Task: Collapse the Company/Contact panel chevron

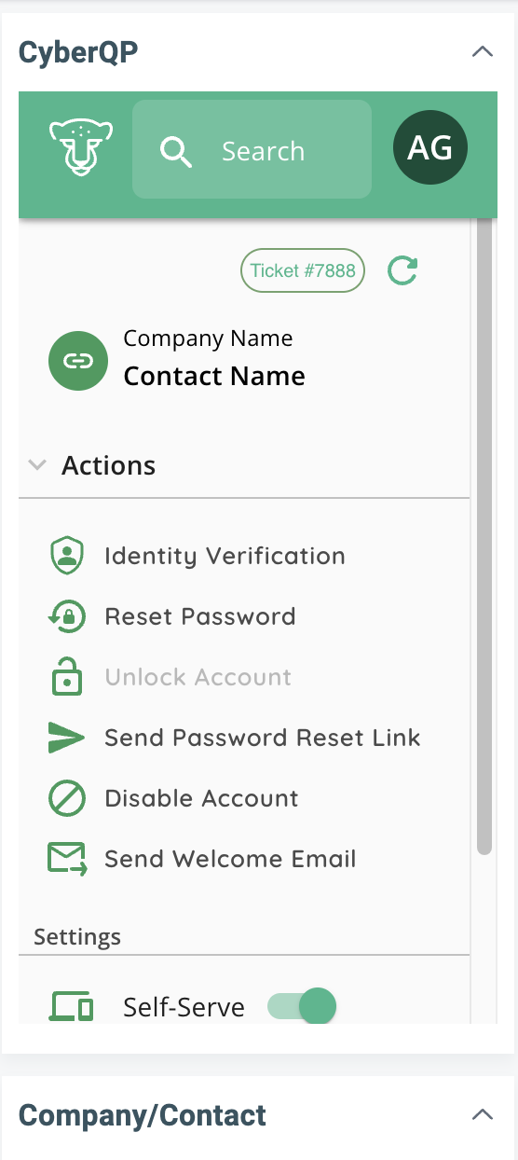Action: pos(483,1114)
